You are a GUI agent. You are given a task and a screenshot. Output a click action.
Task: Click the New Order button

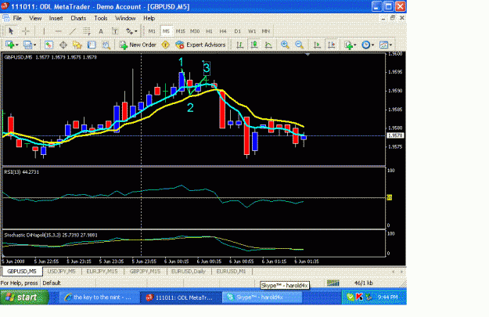(x=138, y=45)
